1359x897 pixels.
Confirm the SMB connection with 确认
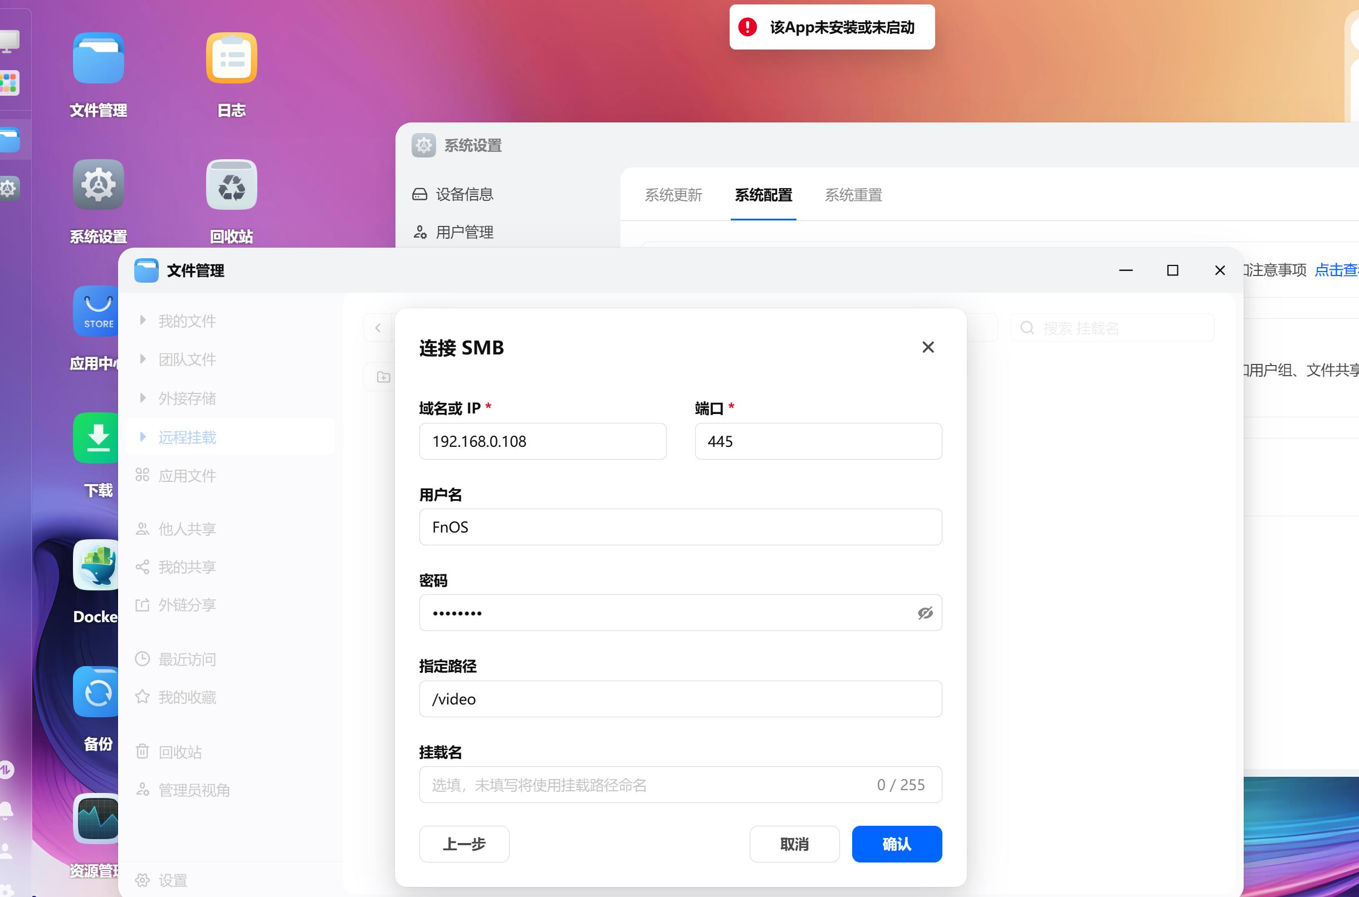[x=897, y=844]
